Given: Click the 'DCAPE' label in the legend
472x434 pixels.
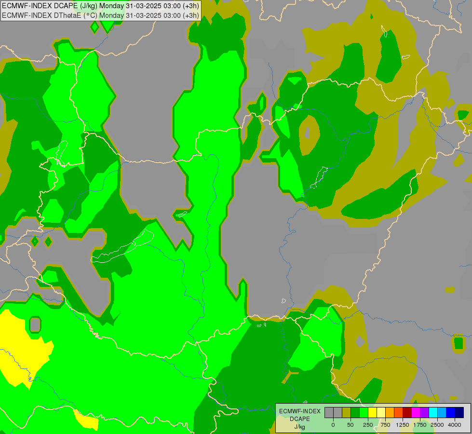Looking at the screenshot, I should tap(300, 419).
